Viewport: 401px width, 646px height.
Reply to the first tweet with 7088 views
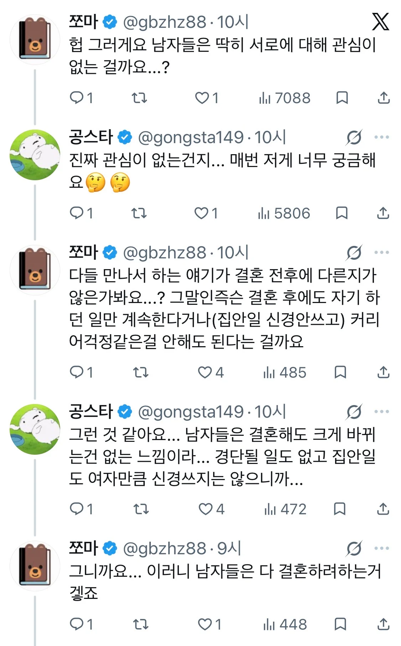[81, 98]
